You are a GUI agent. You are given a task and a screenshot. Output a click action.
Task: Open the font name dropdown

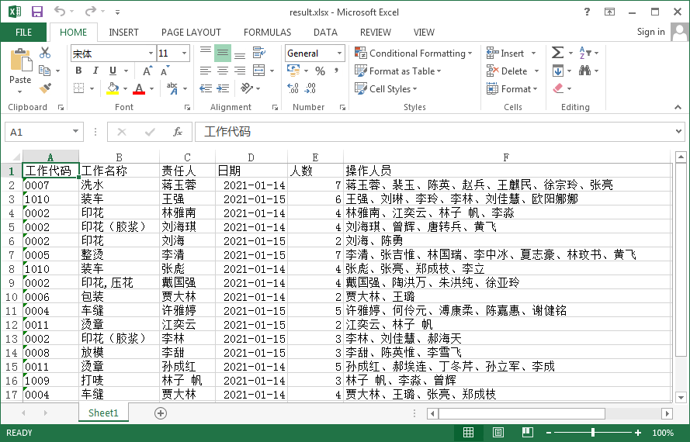[151, 54]
